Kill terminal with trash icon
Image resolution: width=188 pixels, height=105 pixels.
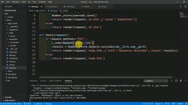tap(181, 81)
